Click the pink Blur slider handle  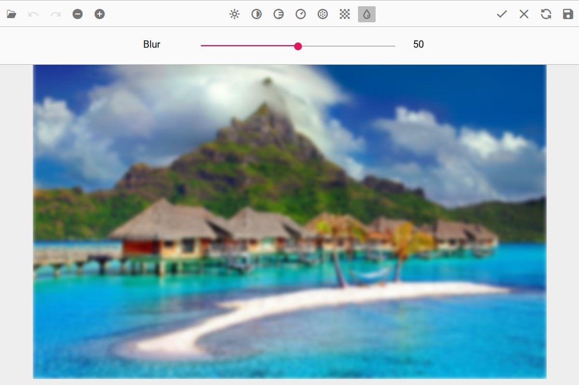[298, 46]
